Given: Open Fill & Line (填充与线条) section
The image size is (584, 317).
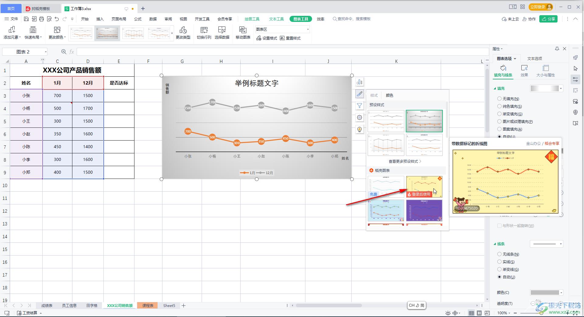Looking at the screenshot, I should pyautogui.click(x=503, y=71).
